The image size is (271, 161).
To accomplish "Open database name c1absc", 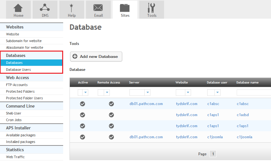I will (243, 104).
